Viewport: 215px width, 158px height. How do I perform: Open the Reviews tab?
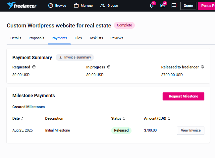tap(117, 38)
